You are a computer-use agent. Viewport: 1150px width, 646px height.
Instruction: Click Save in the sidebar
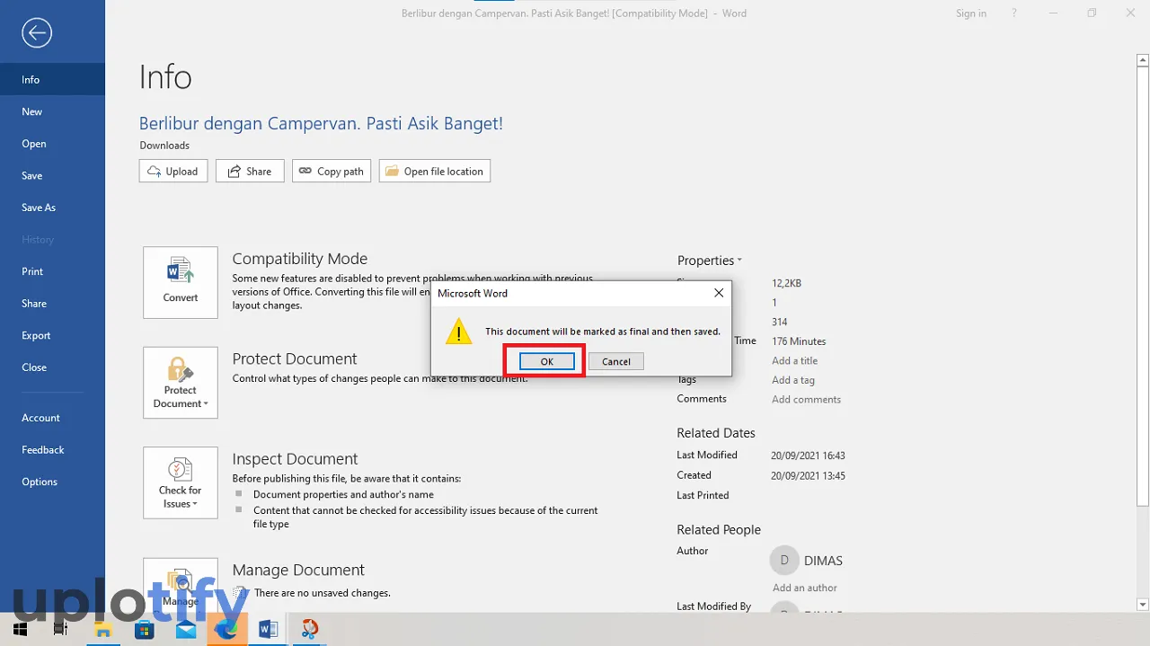(x=52, y=176)
